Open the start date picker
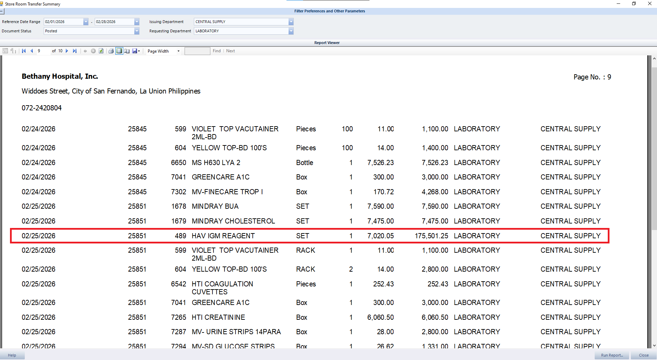The height and width of the screenshot is (360, 657). (86, 22)
